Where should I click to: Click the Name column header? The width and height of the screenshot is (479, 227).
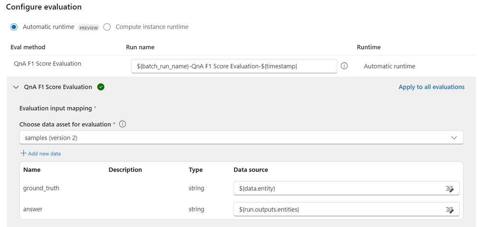tap(32, 170)
